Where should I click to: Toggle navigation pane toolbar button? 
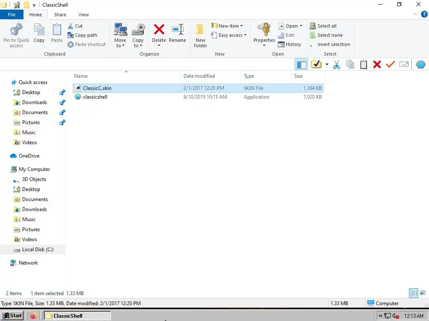tap(302, 64)
